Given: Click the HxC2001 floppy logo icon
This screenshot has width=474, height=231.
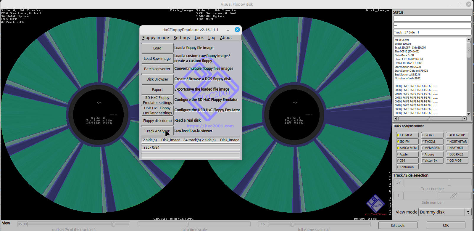Looking at the screenshot, I should tap(375, 204).
